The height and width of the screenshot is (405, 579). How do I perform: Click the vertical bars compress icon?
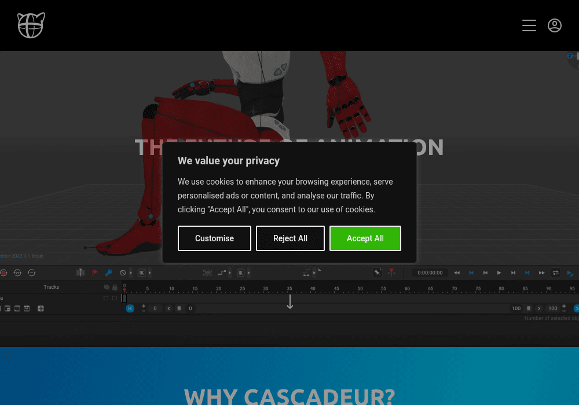[x=41, y=308]
